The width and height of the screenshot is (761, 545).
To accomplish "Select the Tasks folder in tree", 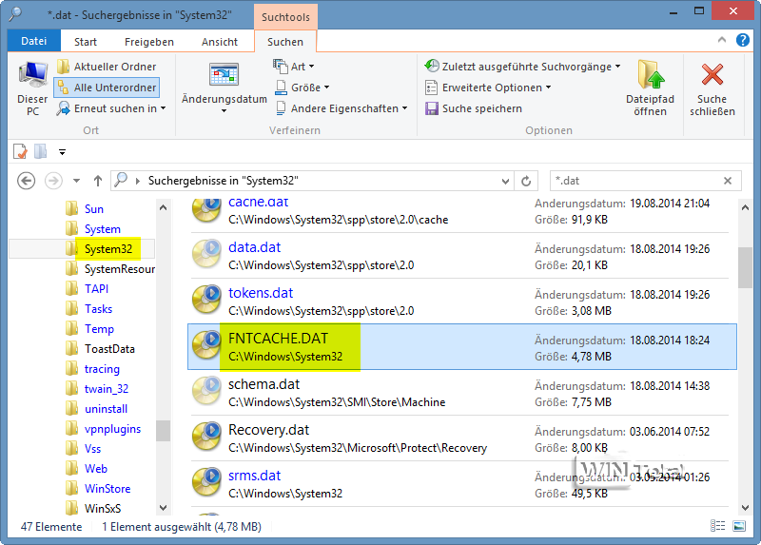I will (98, 309).
